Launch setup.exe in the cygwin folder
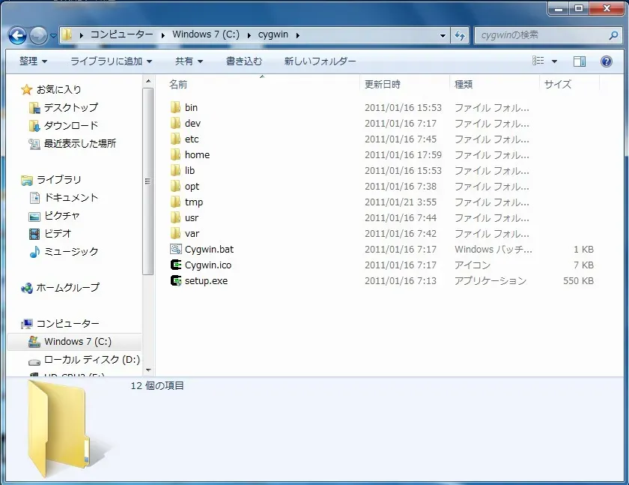629x485 pixels. [x=203, y=280]
